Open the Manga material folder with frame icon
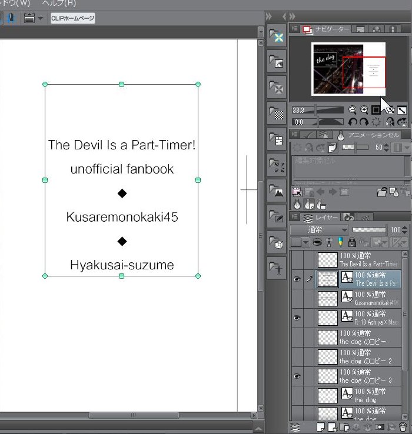This screenshot has height=434, width=412. coord(277,139)
